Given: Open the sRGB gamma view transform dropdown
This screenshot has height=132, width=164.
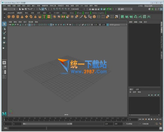Looking at the screenshot, I should [x=118, y=25].
